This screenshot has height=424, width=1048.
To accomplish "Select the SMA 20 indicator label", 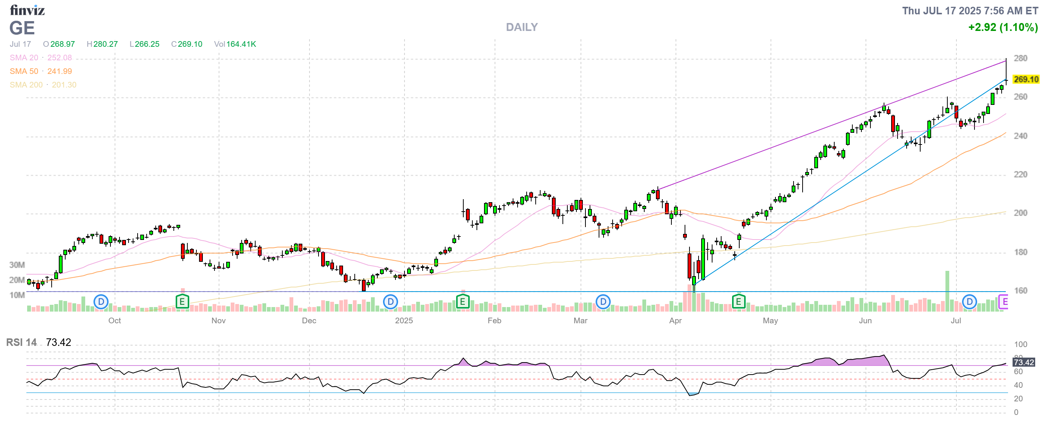I will pos(24,58).
